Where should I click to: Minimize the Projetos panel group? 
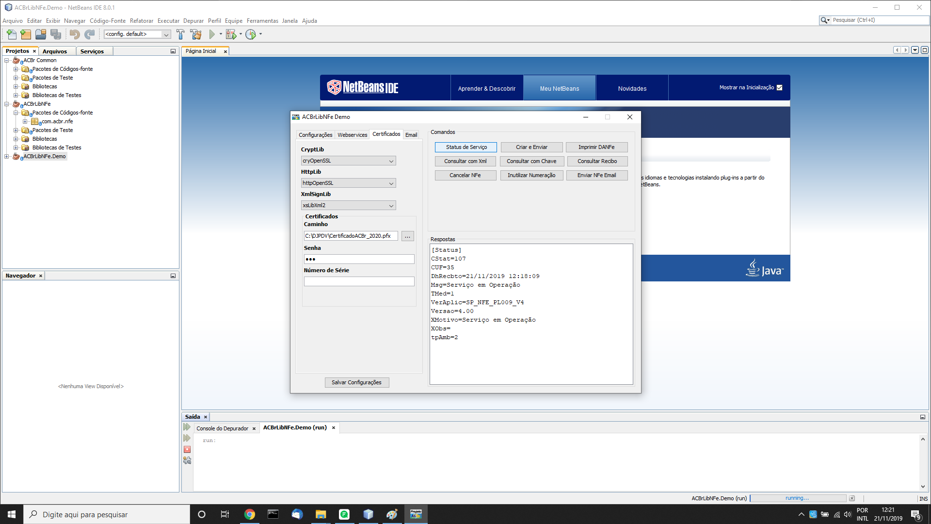click(x=173, y=51)
